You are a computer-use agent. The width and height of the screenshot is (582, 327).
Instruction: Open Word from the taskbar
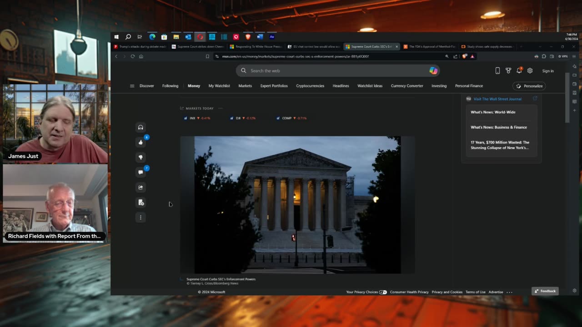pos(260,37)
